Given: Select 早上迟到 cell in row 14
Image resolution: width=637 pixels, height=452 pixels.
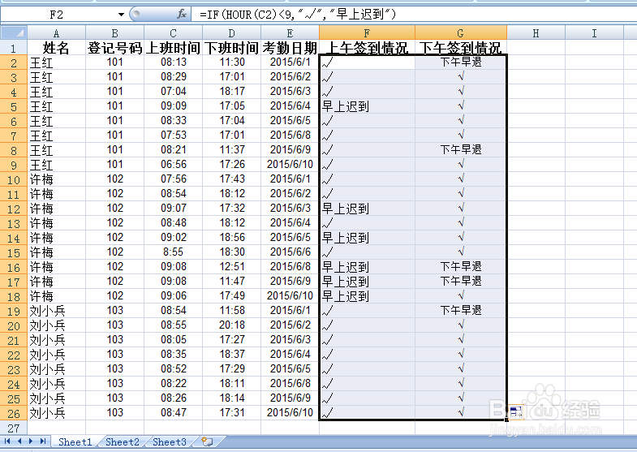Looking at the screenshot, I should pos(368,238).
